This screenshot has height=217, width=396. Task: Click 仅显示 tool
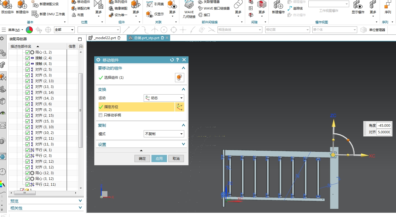pyautogui.click(x=155, y=14)
